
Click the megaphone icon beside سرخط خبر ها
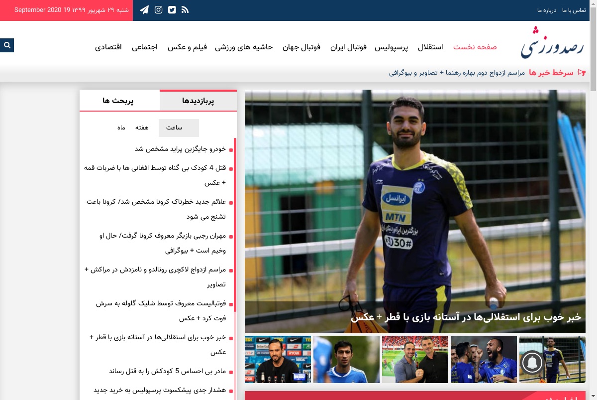click(581, 73)
